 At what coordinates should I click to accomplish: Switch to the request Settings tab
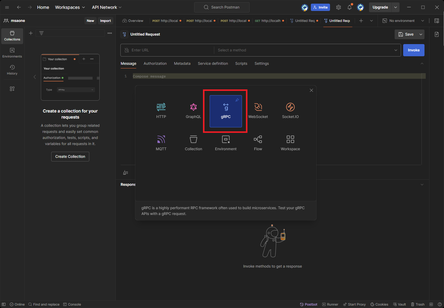tap(262, 64)
